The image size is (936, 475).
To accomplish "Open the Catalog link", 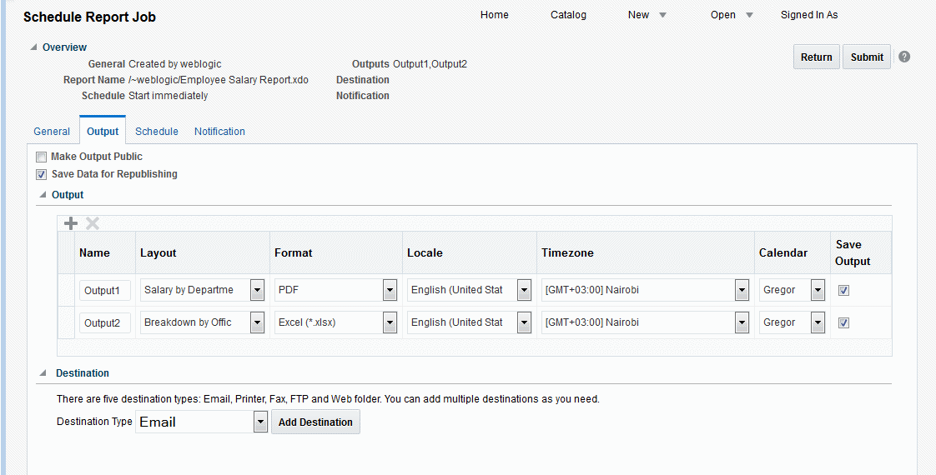I will pos(568,15).
